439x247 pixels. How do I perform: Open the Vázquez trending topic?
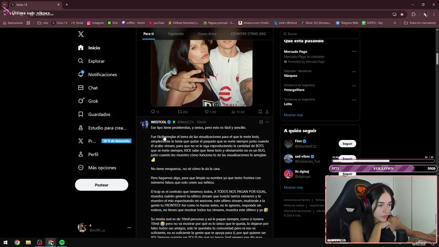290,75
